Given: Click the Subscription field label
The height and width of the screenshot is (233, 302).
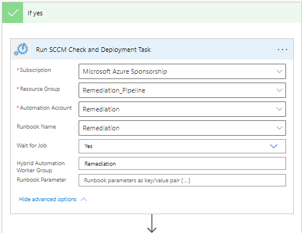Looking at the screenshot, I should [x=35, y=70].
